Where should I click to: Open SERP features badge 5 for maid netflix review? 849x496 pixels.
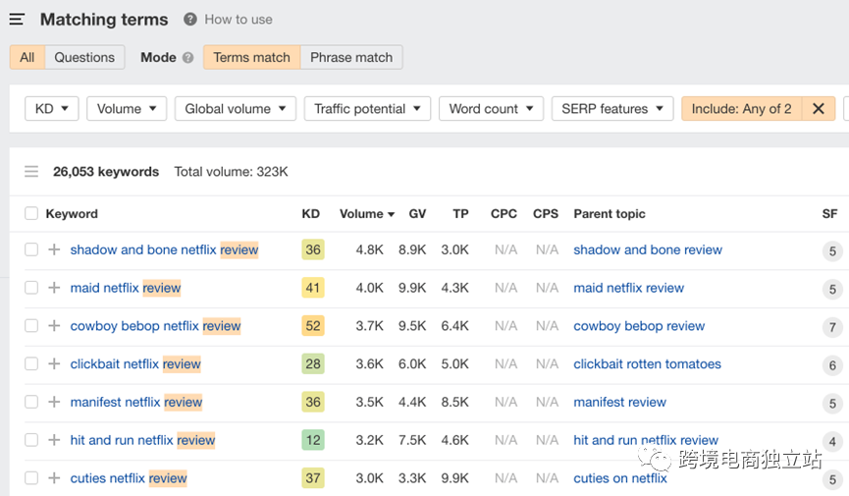pos(832,290)
